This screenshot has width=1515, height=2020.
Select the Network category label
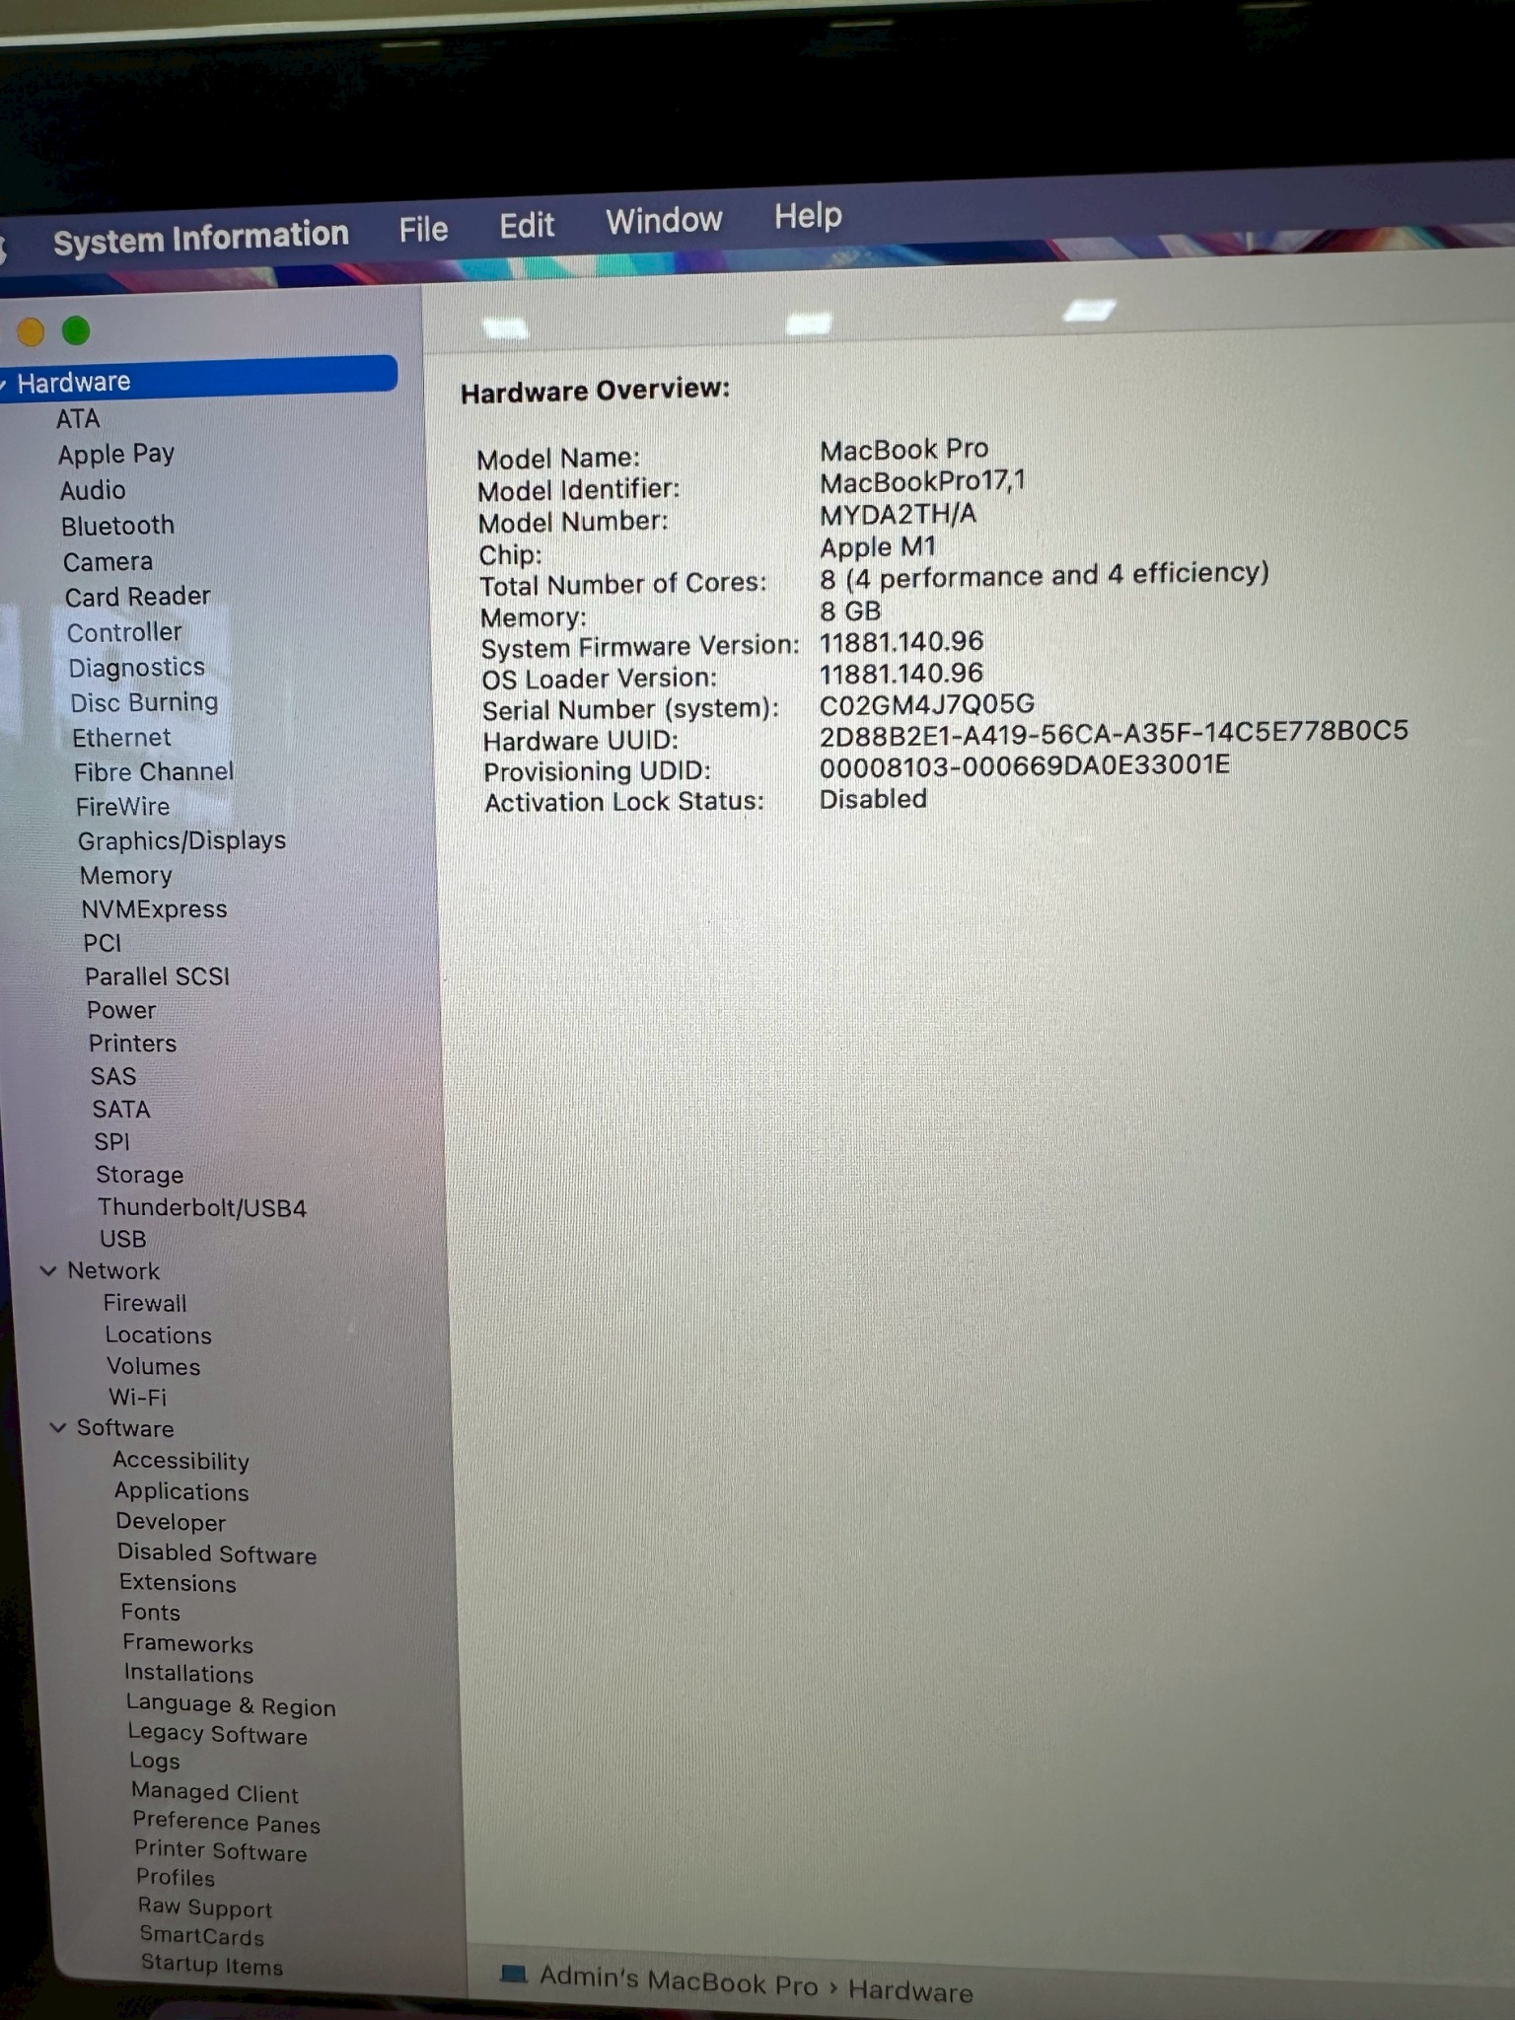coord(112,1271)
